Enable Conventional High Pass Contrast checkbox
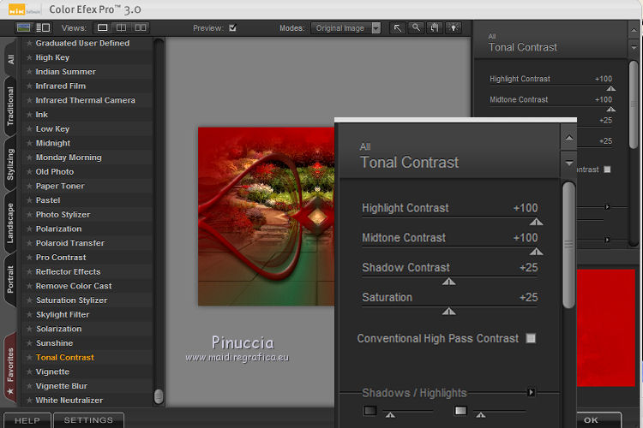 click(531, 338)
